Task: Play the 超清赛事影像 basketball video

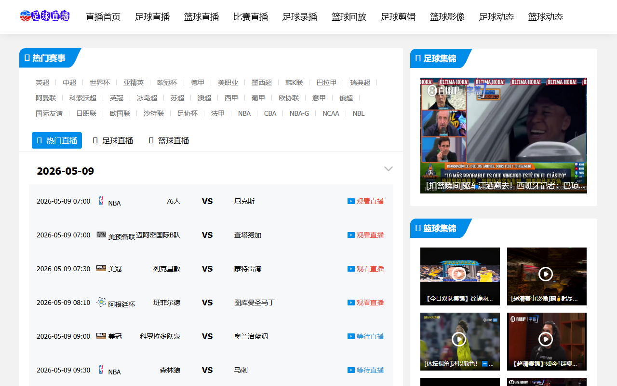Action: [547, 274]
